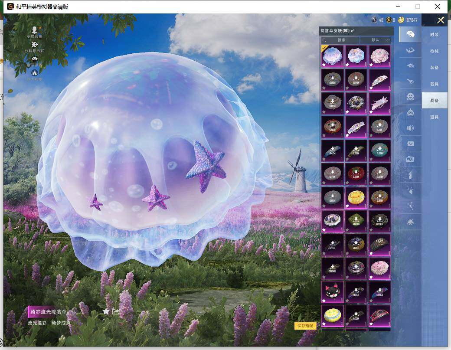451x350 pixels.
Task: Click the 搜索 search field
Action: tap(341, 40)
